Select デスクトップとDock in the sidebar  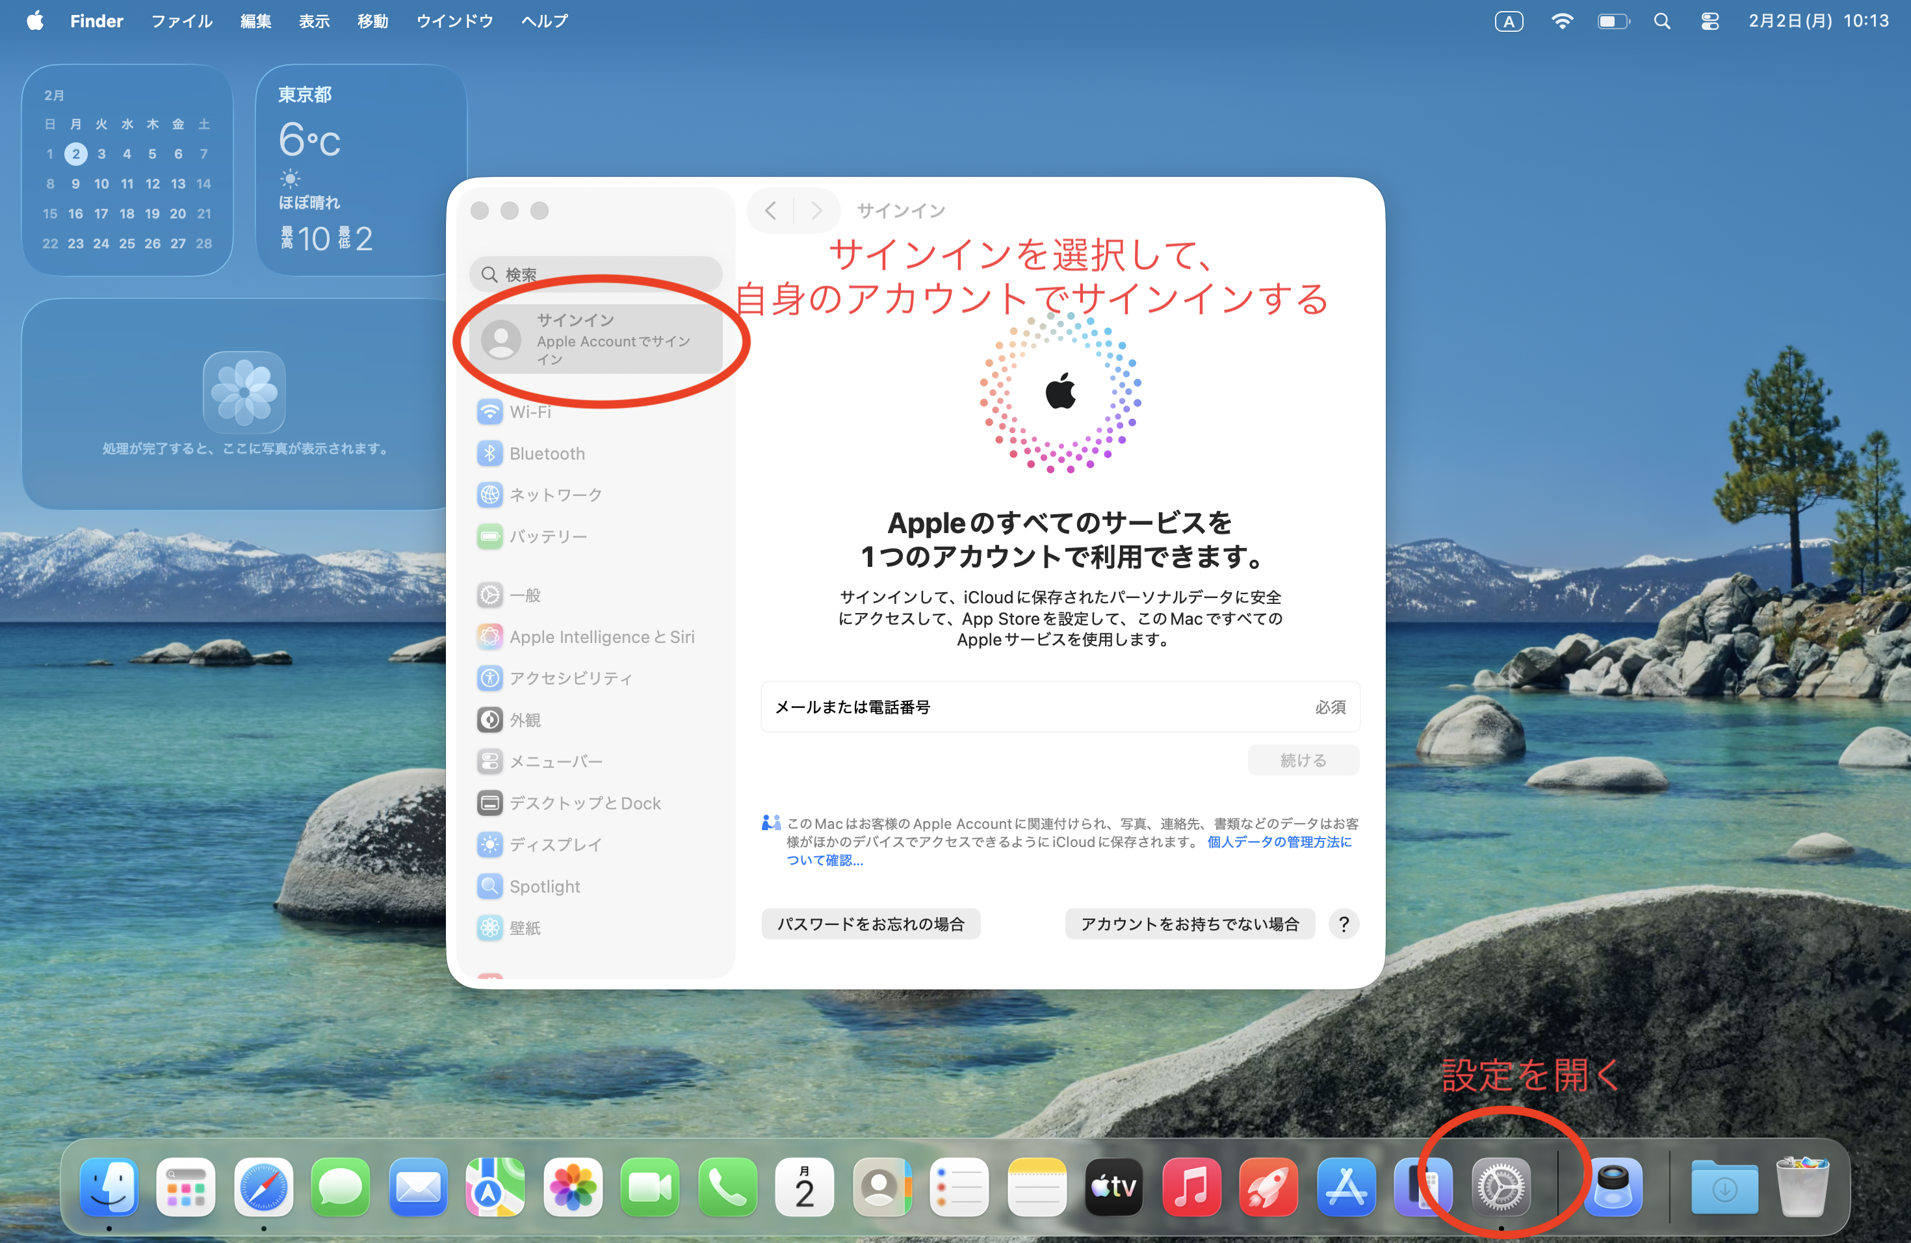tap(596, 803)
